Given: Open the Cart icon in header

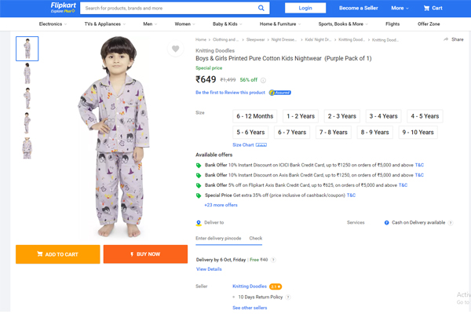Looking at the screenshot, I should [x=433, y=8].
